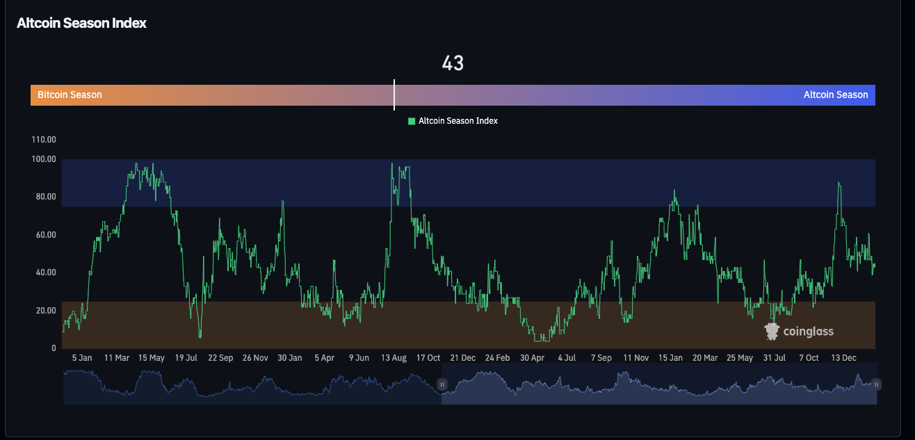Viewport: 915px width, 440px height.
Task: Click the 5 Jan axis label
Action: [x=81, y=357]
